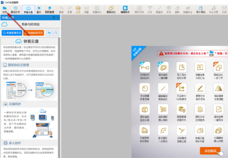The width and height of the screenshot is (228, 158).
Task: Toggle the 快看云盘 cloud disk panel
Action: pos(28,9)
